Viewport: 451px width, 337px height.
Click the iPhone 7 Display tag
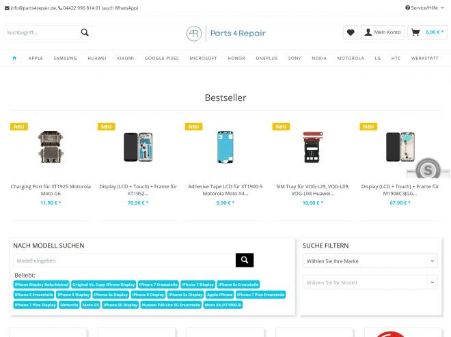pos(198,284)
